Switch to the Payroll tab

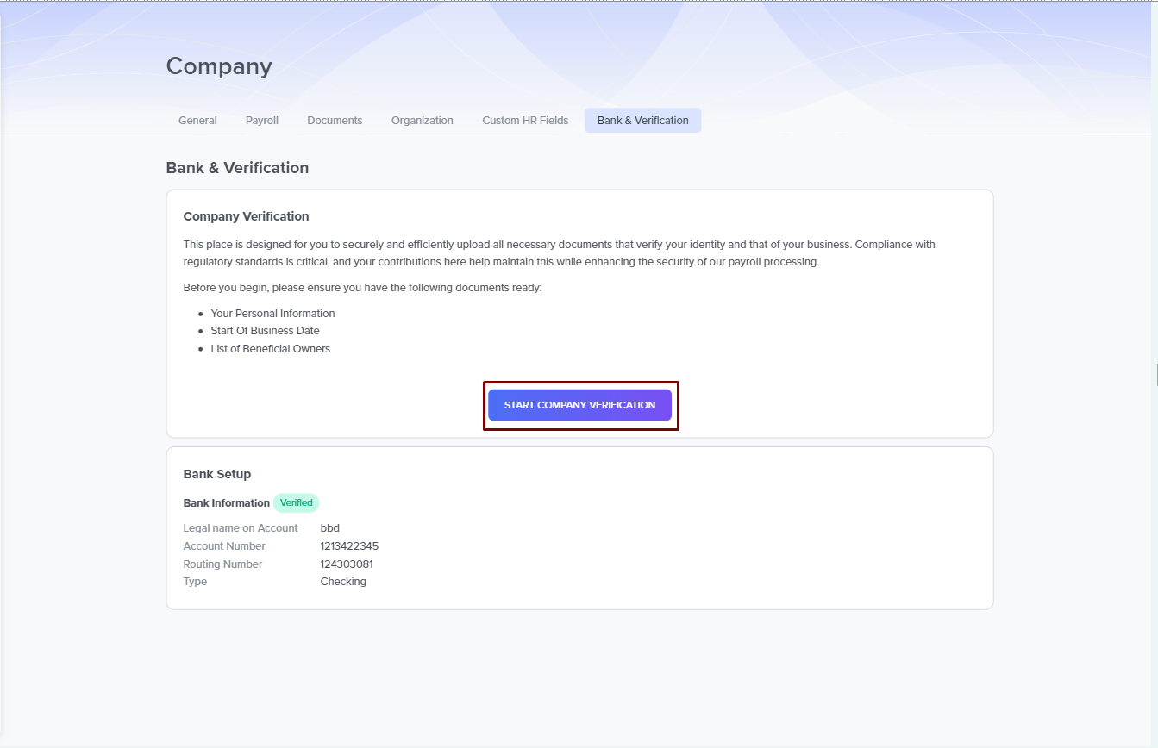tap(261, 121)
